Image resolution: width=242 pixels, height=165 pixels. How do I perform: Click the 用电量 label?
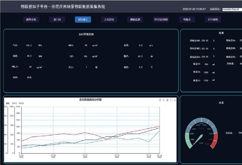pyautogui.click(x=231, y=64)
